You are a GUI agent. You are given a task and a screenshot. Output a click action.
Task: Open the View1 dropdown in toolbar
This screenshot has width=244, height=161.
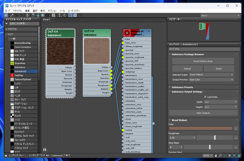pyautogui.click(x=220, y=16)
